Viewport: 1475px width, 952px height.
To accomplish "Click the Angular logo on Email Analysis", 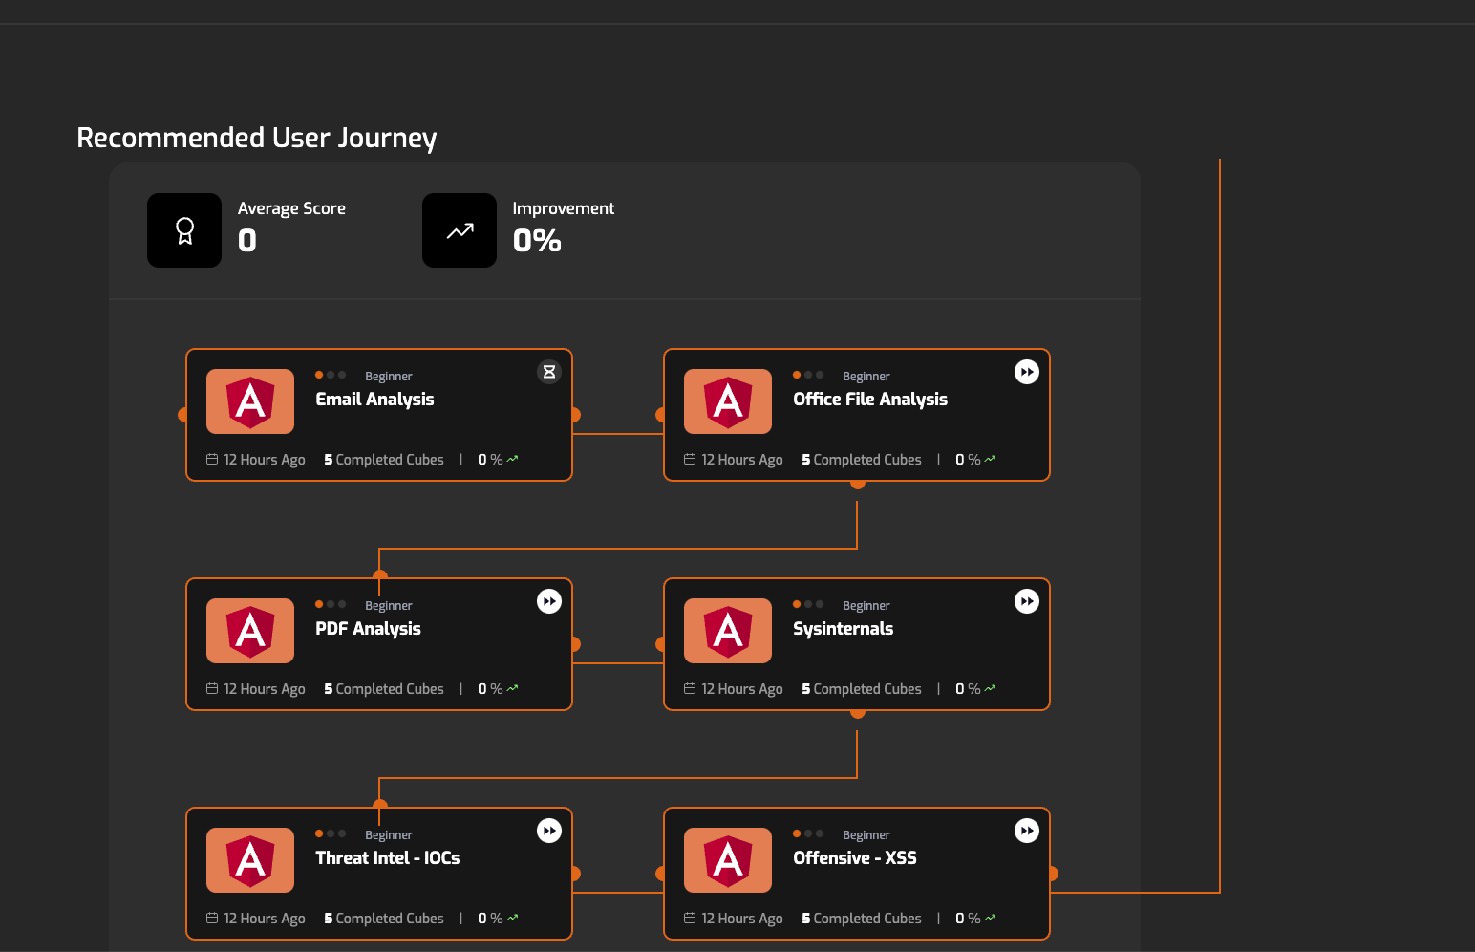I will point(249,401).
